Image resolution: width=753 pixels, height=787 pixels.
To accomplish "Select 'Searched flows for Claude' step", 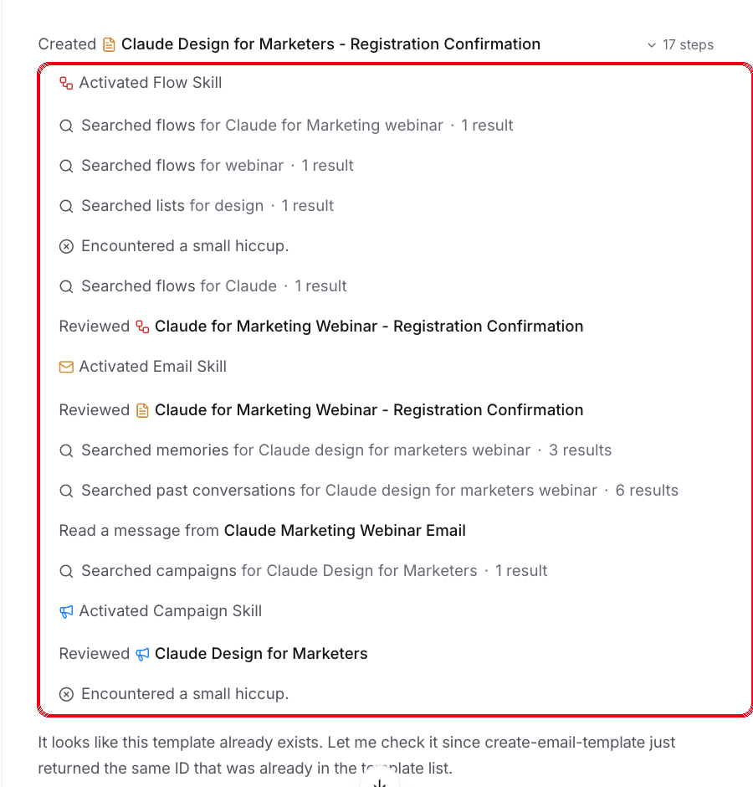I will (x=202, y=286).
